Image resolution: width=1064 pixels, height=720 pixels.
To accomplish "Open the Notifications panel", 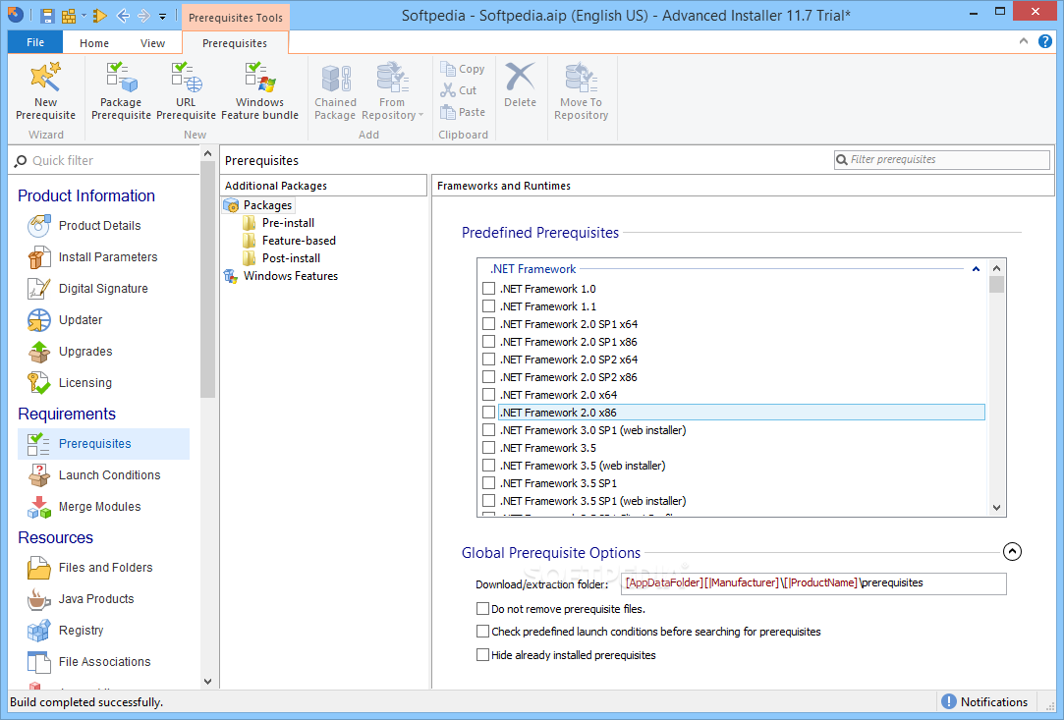I will [984, 701].
